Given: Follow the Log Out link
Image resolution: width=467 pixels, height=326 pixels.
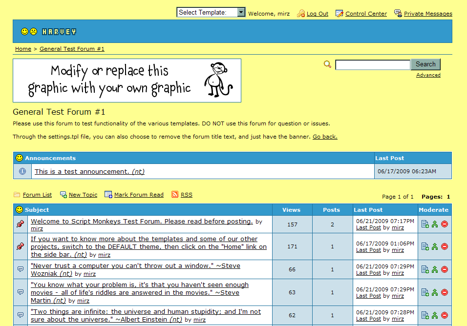Looking at the screenshot, I should (x=318, y=14).
